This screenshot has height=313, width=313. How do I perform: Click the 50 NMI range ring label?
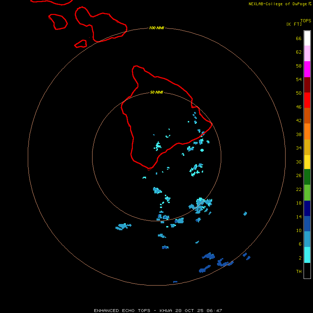tap(156, 92)
